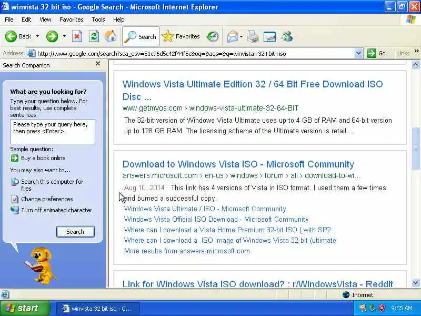421x316 pixels.
Task: Click the Start button
Action: coord(25,308)
